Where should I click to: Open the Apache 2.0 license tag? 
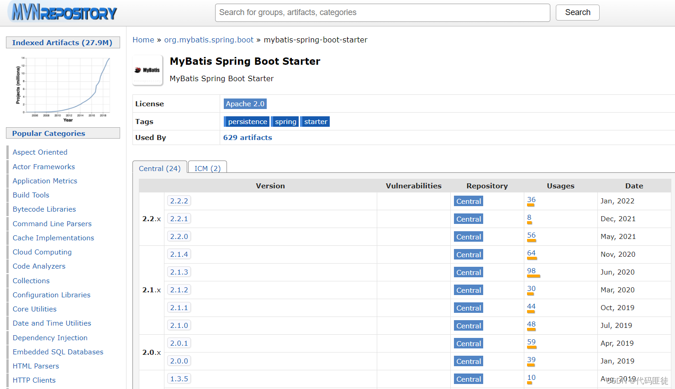(245, 104)
